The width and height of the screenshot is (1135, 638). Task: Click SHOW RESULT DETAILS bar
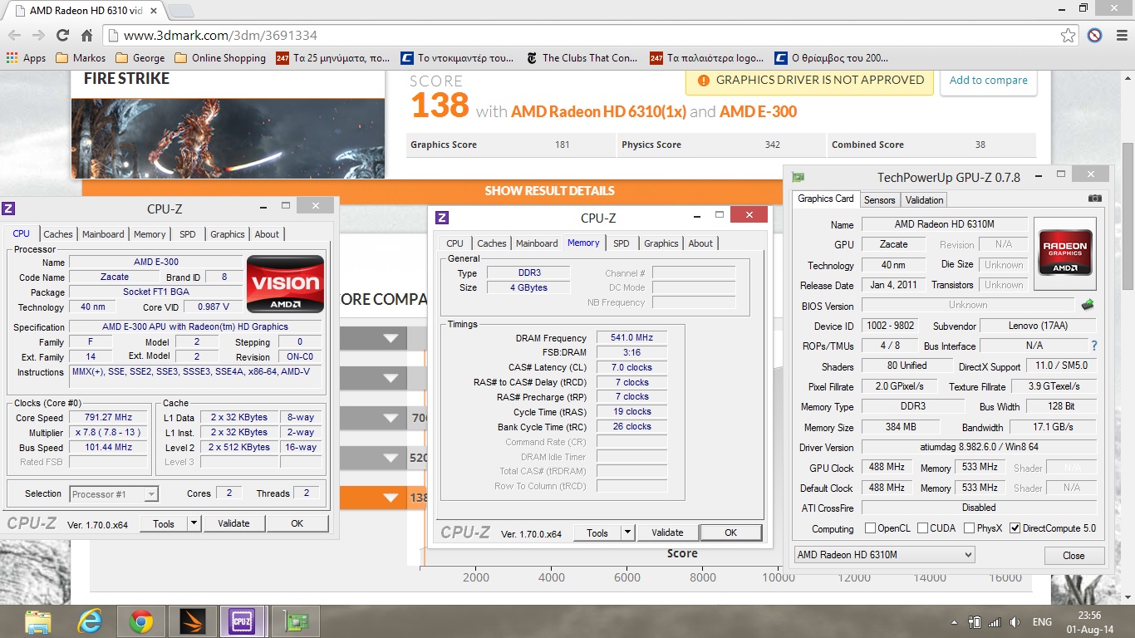pos(550,191)
